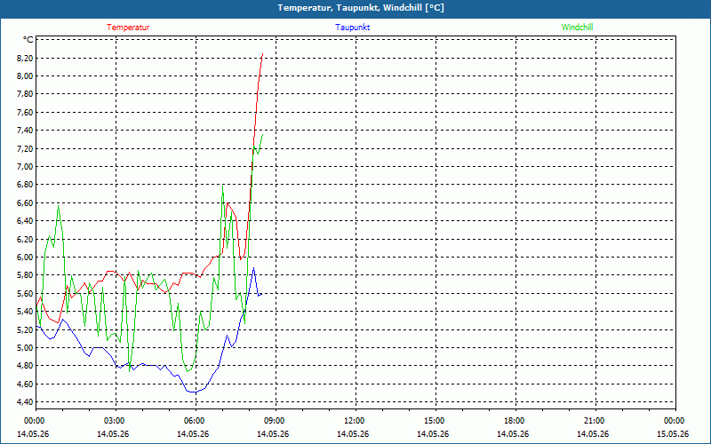The height and width of the screenshot is (444, 711).
Task: Click the 09:00 time axis label
Action: pyautogui.click(x=273, y=421)
